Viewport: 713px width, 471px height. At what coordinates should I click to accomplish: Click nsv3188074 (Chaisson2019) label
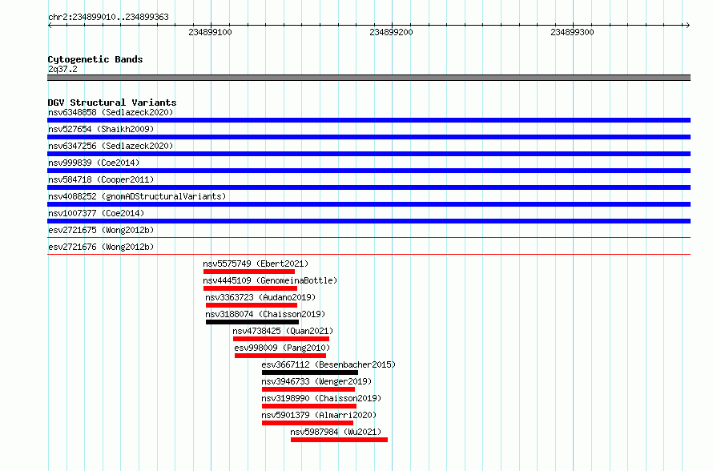[x=265, y=314]
